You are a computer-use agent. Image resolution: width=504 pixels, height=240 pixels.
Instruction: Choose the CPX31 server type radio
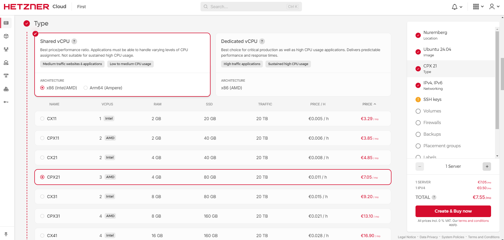coord(42,216)
